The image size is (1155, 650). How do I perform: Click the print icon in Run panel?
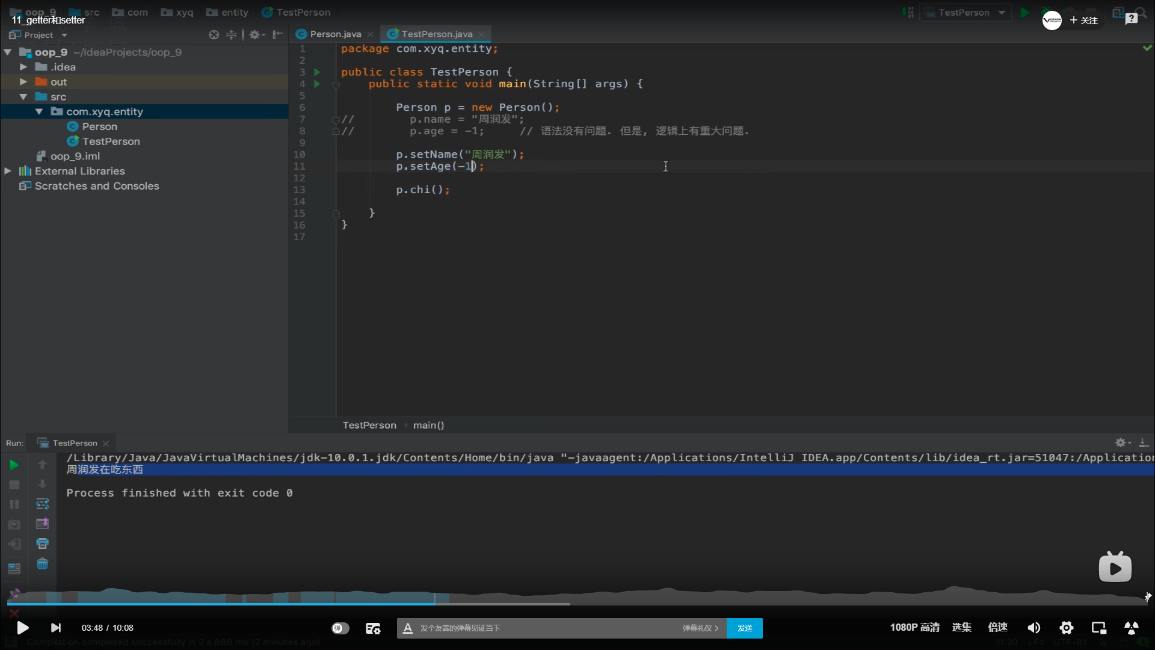click(x=42, y=543)
